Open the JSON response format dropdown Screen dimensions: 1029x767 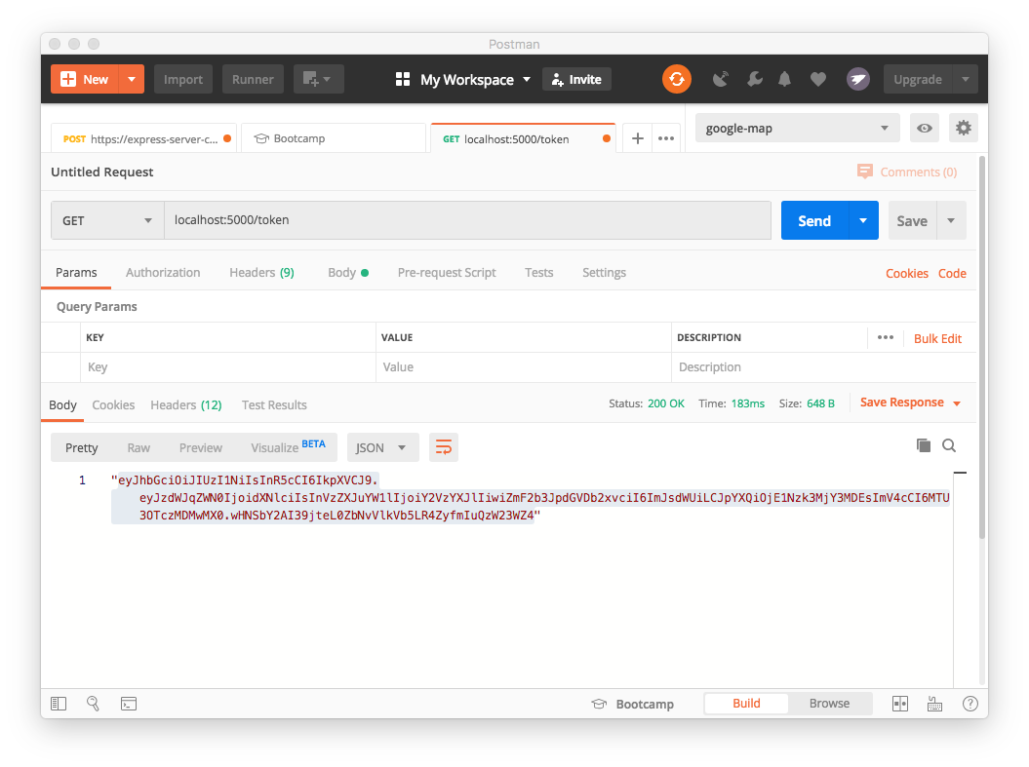coord(382,447)
